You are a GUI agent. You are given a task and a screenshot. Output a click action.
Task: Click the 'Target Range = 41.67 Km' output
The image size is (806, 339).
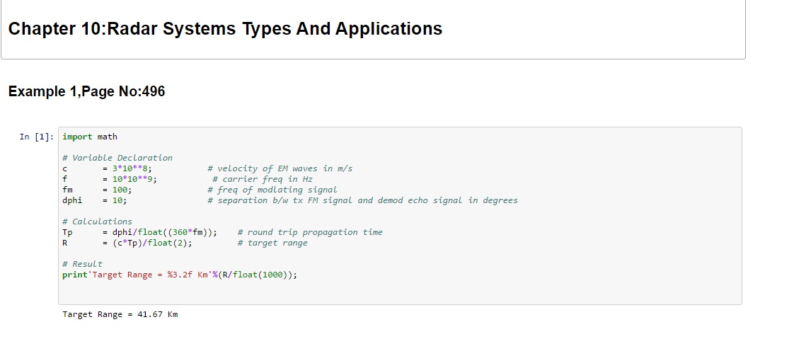(x=120, y=314)
